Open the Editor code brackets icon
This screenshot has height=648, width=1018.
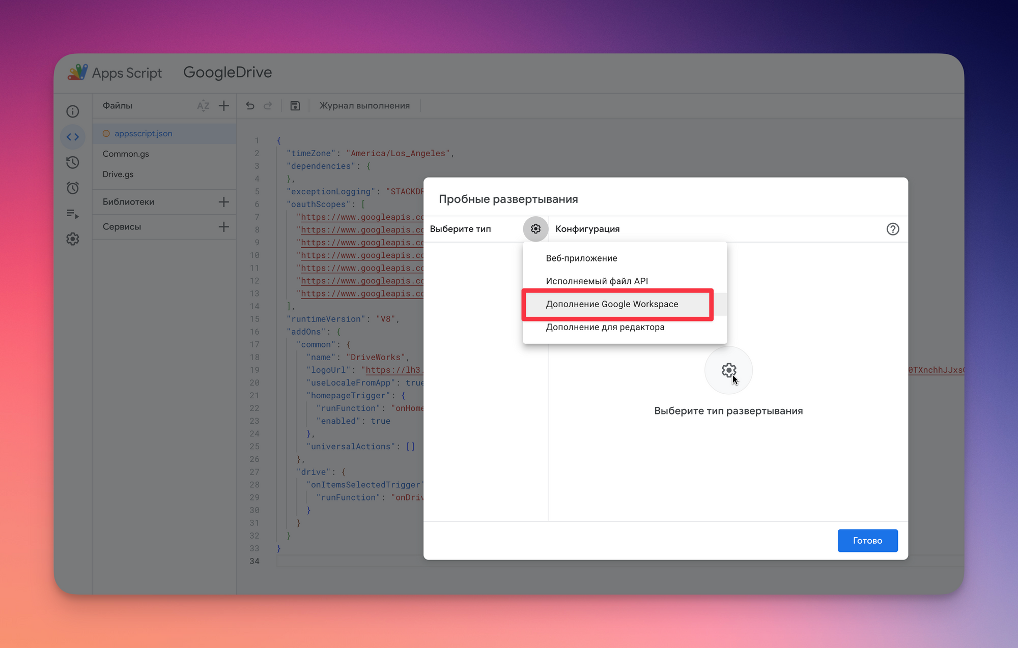pyautogui.click(x=73, y=137)
